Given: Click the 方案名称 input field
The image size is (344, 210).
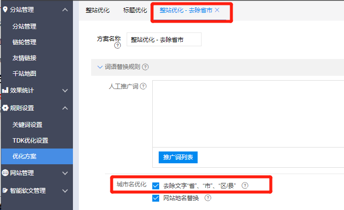Looking at the screenshot, I should click(164, 40).
